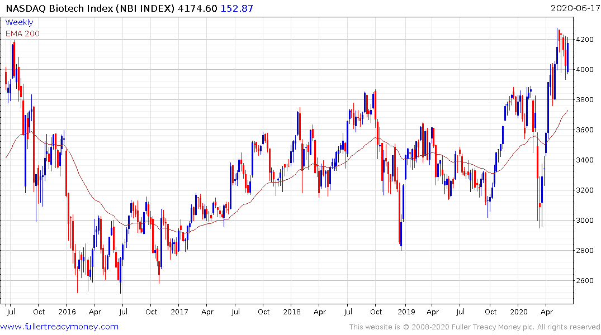
Task: Select the blue change value 152.87
Action: (237, 8)
